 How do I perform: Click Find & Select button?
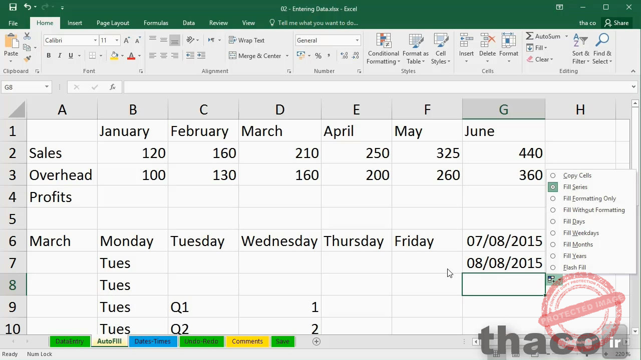602,48
